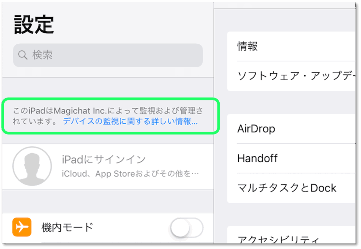The image size is (361, 249).
Task: Open ソフトウェア・アップデート settings
Action: point(291,76)
